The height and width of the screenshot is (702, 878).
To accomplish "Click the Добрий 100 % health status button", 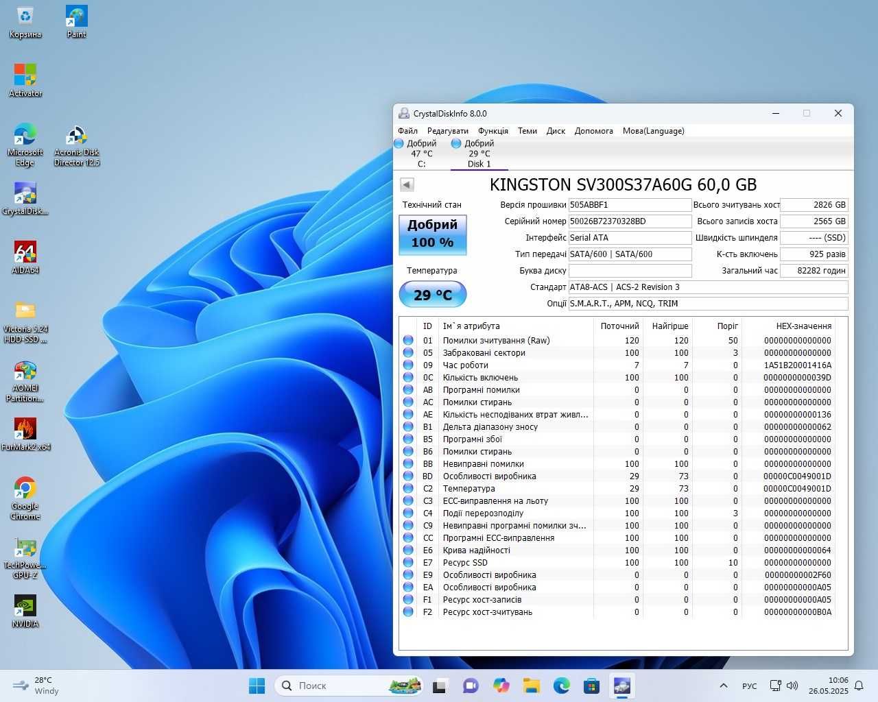I will click(433, 234).
